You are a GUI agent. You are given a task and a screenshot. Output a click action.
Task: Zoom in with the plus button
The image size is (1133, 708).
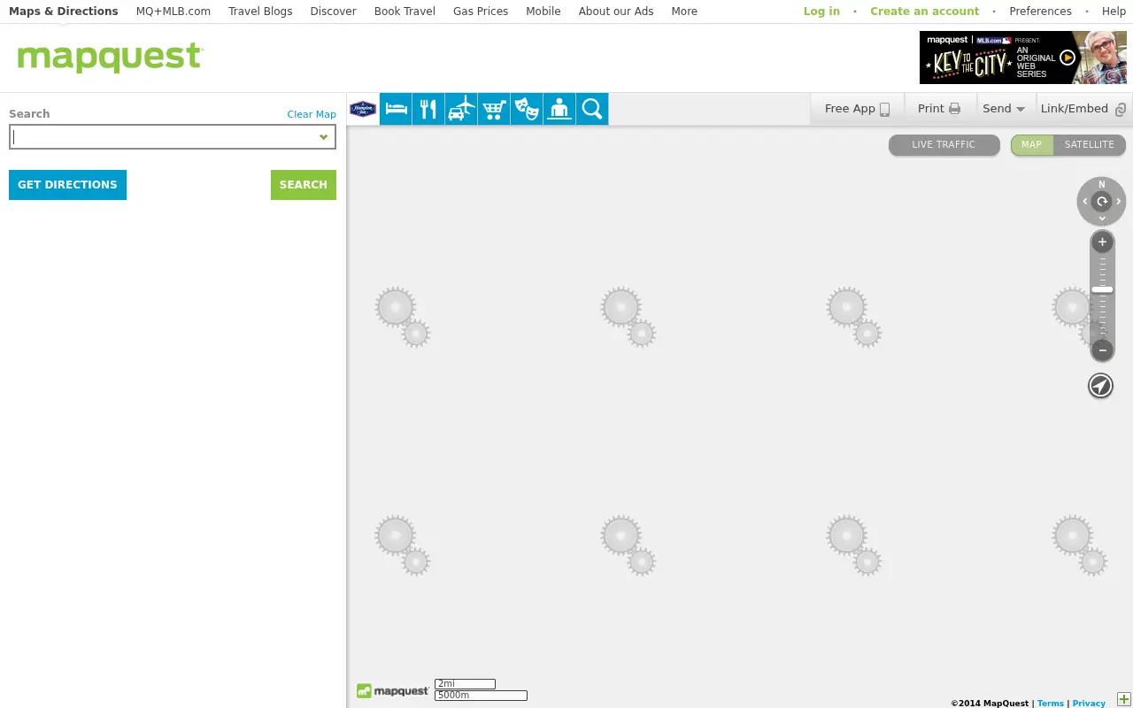(x=1102, y=242)
